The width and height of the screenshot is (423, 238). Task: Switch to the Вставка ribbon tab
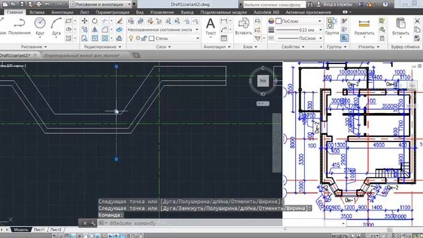tap(37, 12)
